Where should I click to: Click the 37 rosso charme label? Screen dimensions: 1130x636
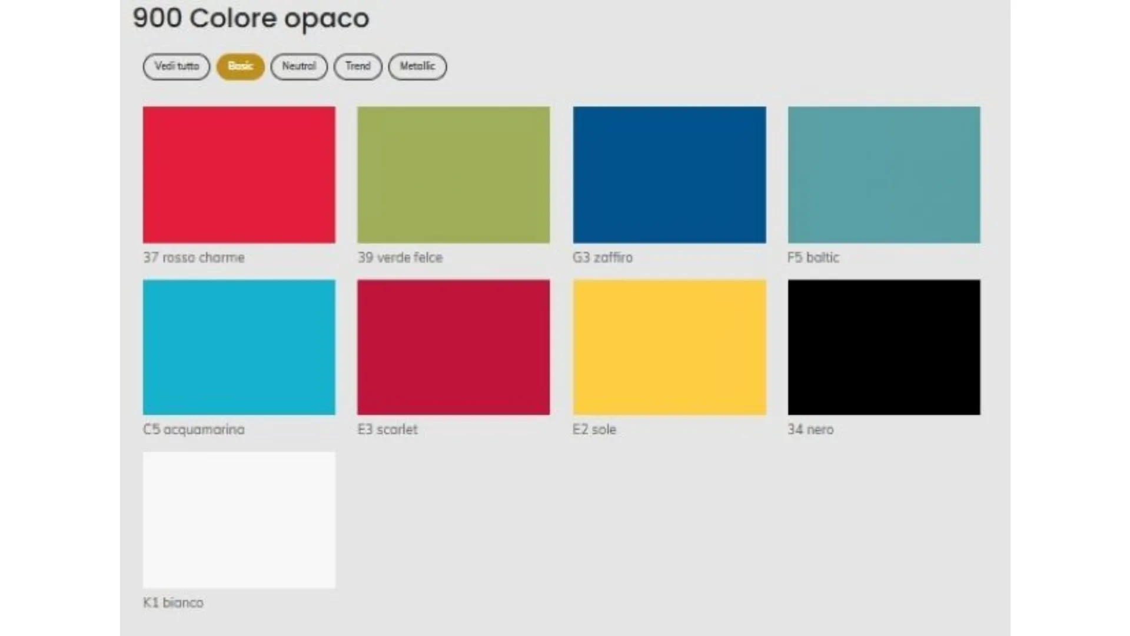point(194,257)
